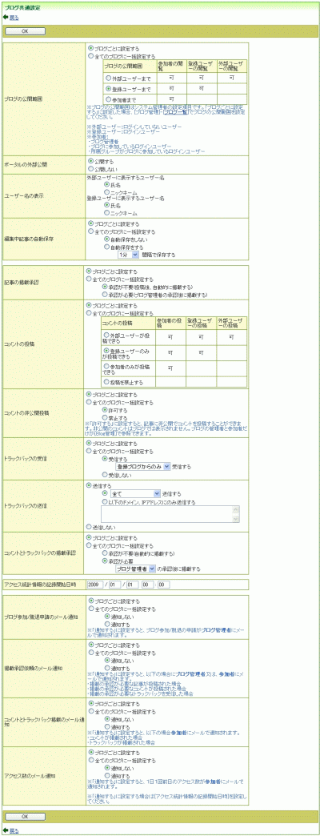Choose ニックネーム for external users' display name
Image resolution: width=320 pixels, height=836 pixels.
point(107,191)
